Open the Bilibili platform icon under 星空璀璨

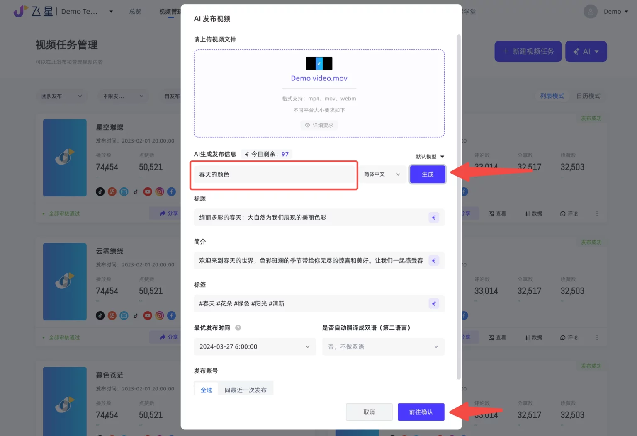click(x=124, y=191)
